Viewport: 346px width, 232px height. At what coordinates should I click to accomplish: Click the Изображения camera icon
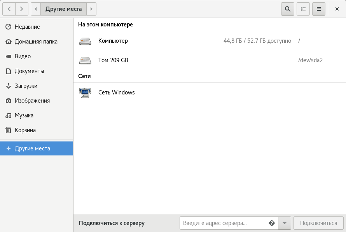pos(9,101)
